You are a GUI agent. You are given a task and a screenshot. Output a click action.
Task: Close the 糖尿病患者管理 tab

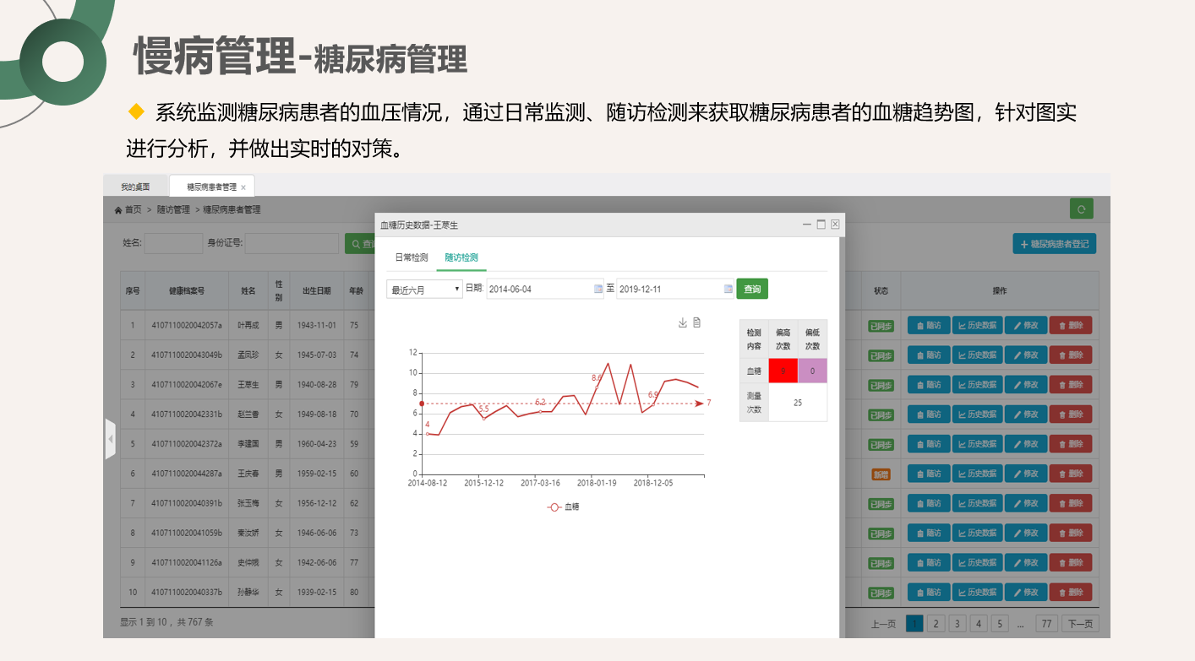[x=243, y=187]
